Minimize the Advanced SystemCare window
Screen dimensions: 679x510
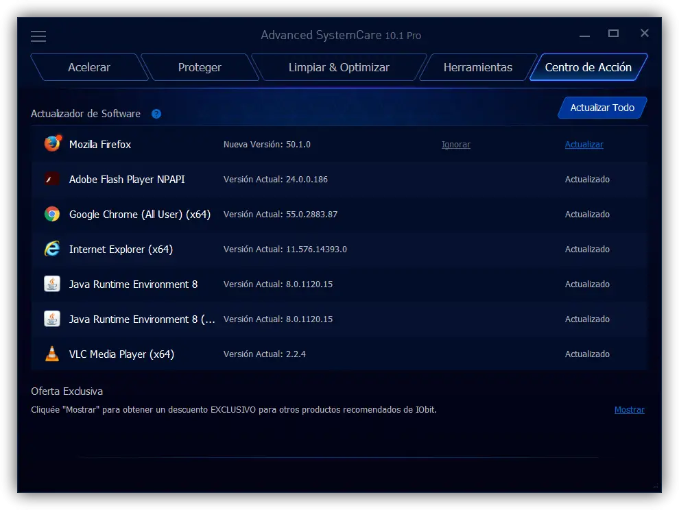[x=584, y=35]
